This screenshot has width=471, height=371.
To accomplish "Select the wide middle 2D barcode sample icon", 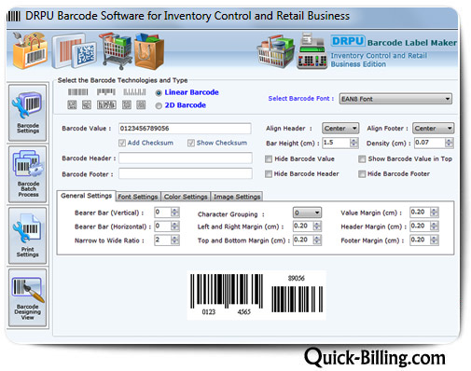I will point(106,105).
